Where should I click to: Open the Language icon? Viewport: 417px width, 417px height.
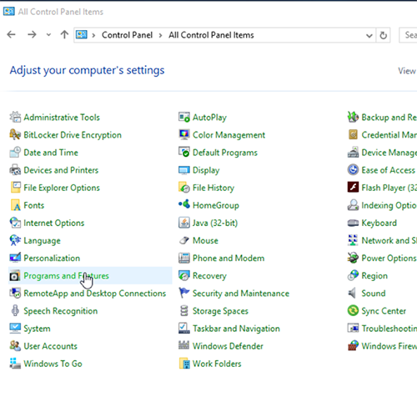point(15,240)
